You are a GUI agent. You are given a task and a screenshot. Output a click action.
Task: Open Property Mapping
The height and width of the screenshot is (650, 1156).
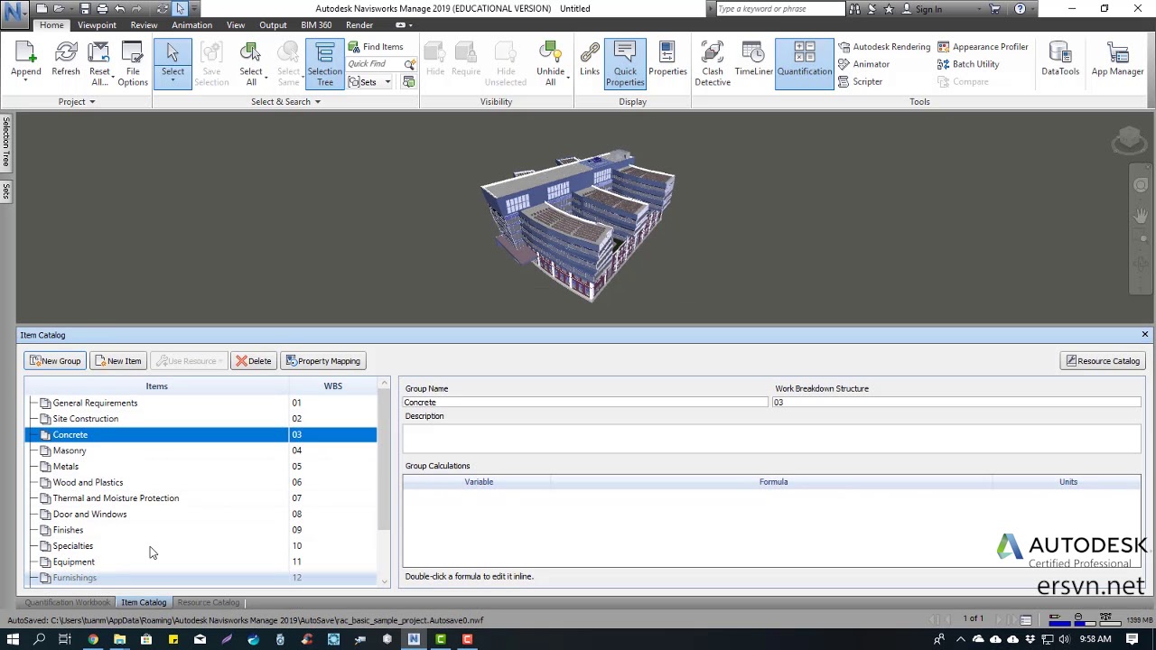(x=323, y=361)
